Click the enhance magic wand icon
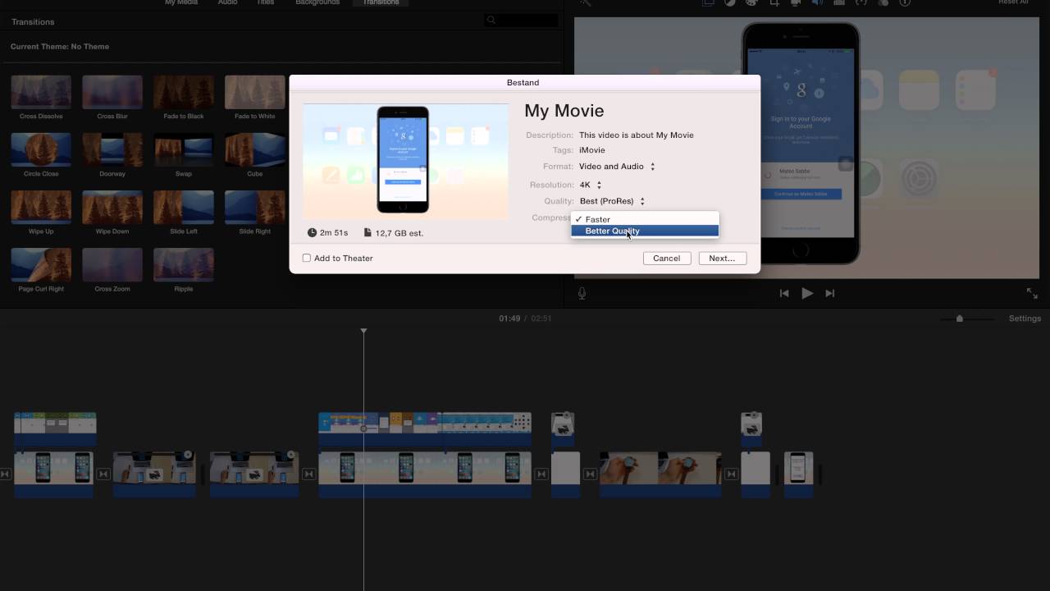 coord(585,2)
